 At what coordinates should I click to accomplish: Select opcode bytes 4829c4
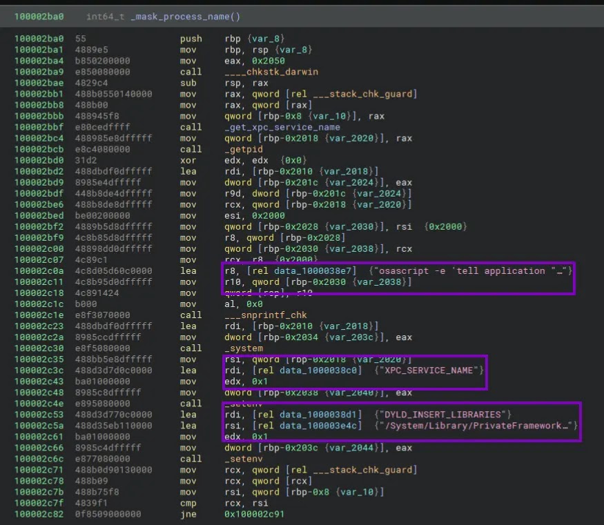coord(91,83)
